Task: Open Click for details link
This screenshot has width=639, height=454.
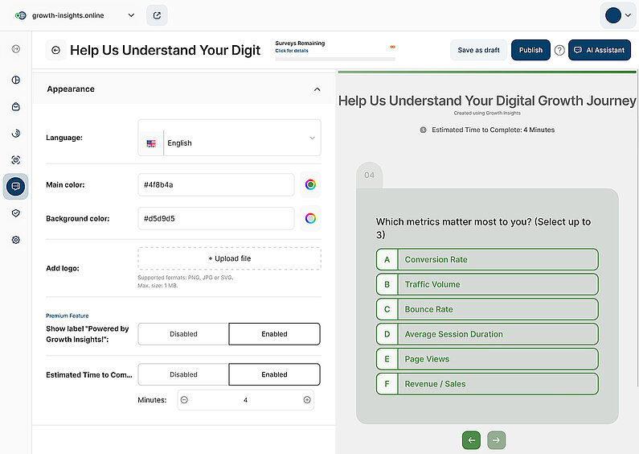Action: (x=292, y=51)
